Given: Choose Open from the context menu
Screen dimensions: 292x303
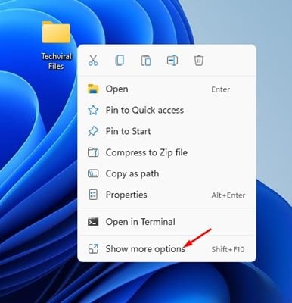Looking at the screenshot, I should (166, 89).
